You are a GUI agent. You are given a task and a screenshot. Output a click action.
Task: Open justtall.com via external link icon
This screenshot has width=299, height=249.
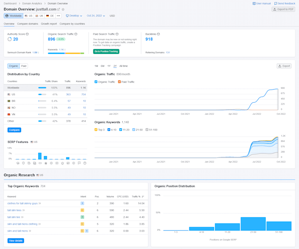pyautogui.click(x=58, y=9)
